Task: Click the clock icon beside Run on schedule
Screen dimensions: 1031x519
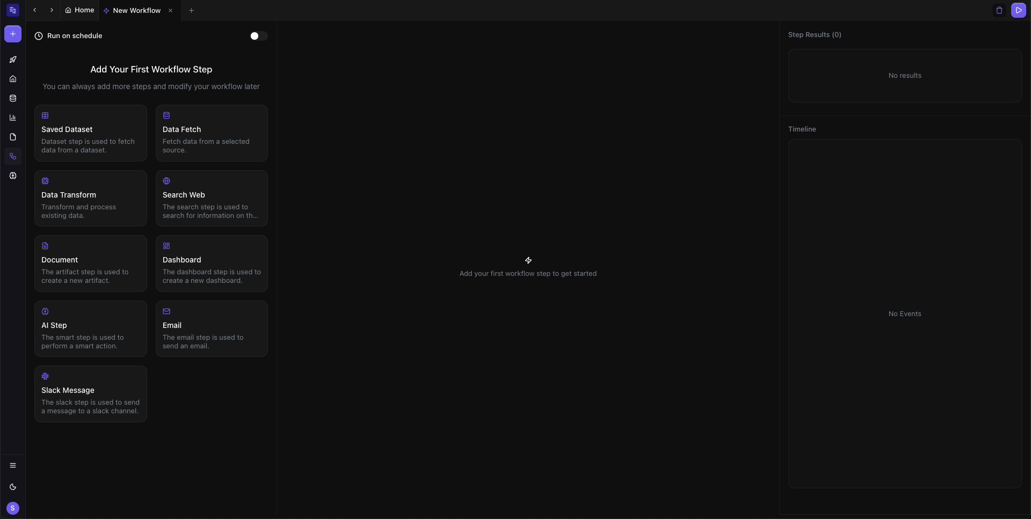Action: coord(39,36)
